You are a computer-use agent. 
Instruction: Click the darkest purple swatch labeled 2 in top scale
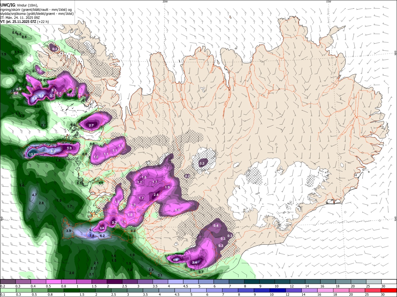click(x=114, y=282)
